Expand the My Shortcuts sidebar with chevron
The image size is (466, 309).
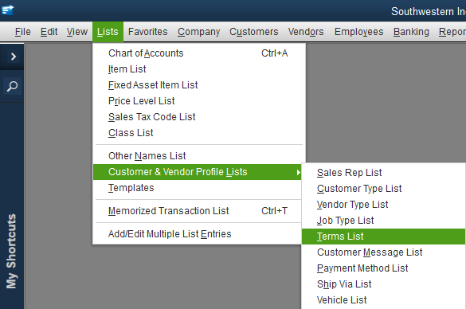tap(13, 57)
